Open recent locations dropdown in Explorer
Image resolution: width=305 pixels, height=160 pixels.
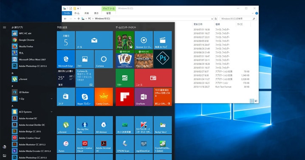point(75,19)
